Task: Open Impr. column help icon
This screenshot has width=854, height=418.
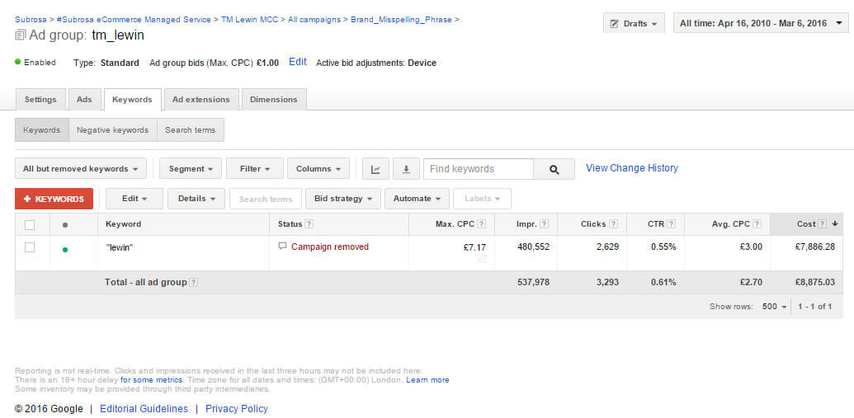Action: tap(544, 224)
